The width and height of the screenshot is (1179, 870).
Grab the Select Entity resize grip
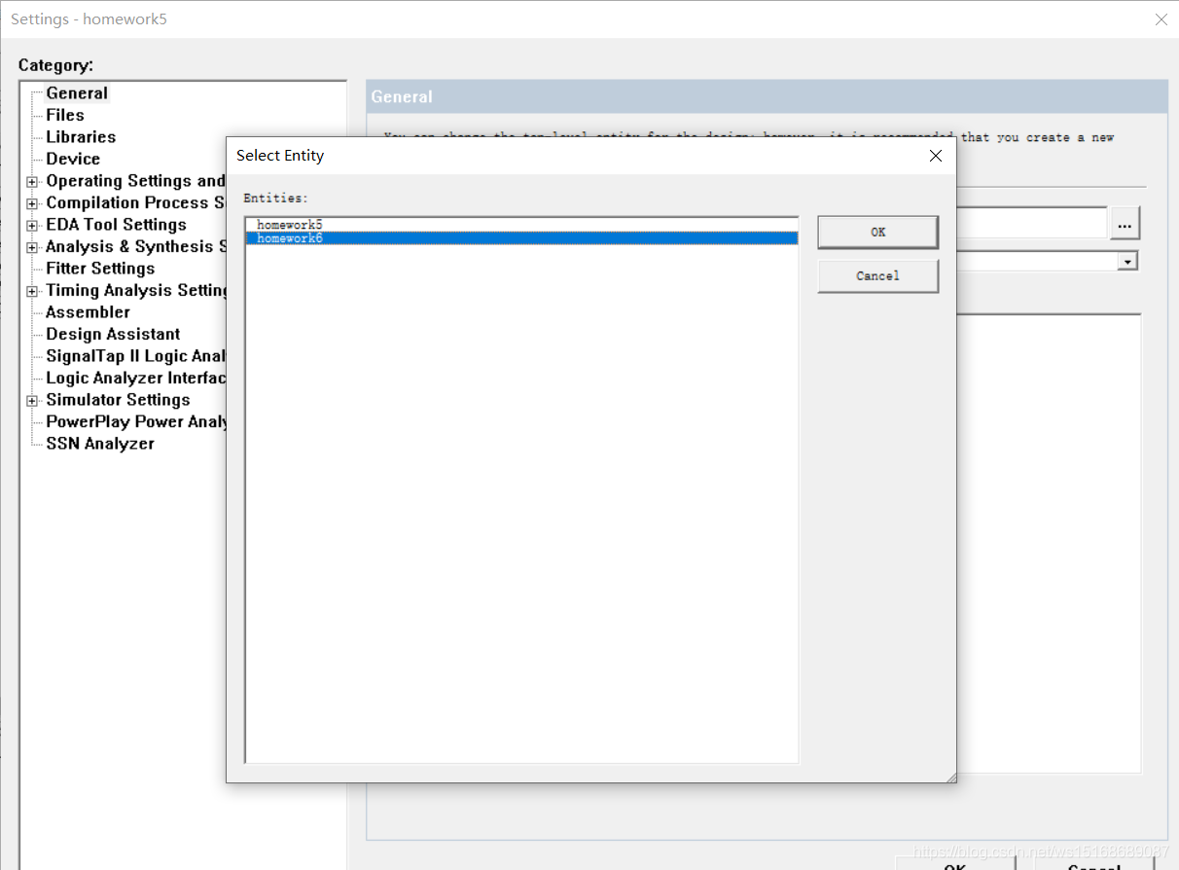(x=949, y=777)
